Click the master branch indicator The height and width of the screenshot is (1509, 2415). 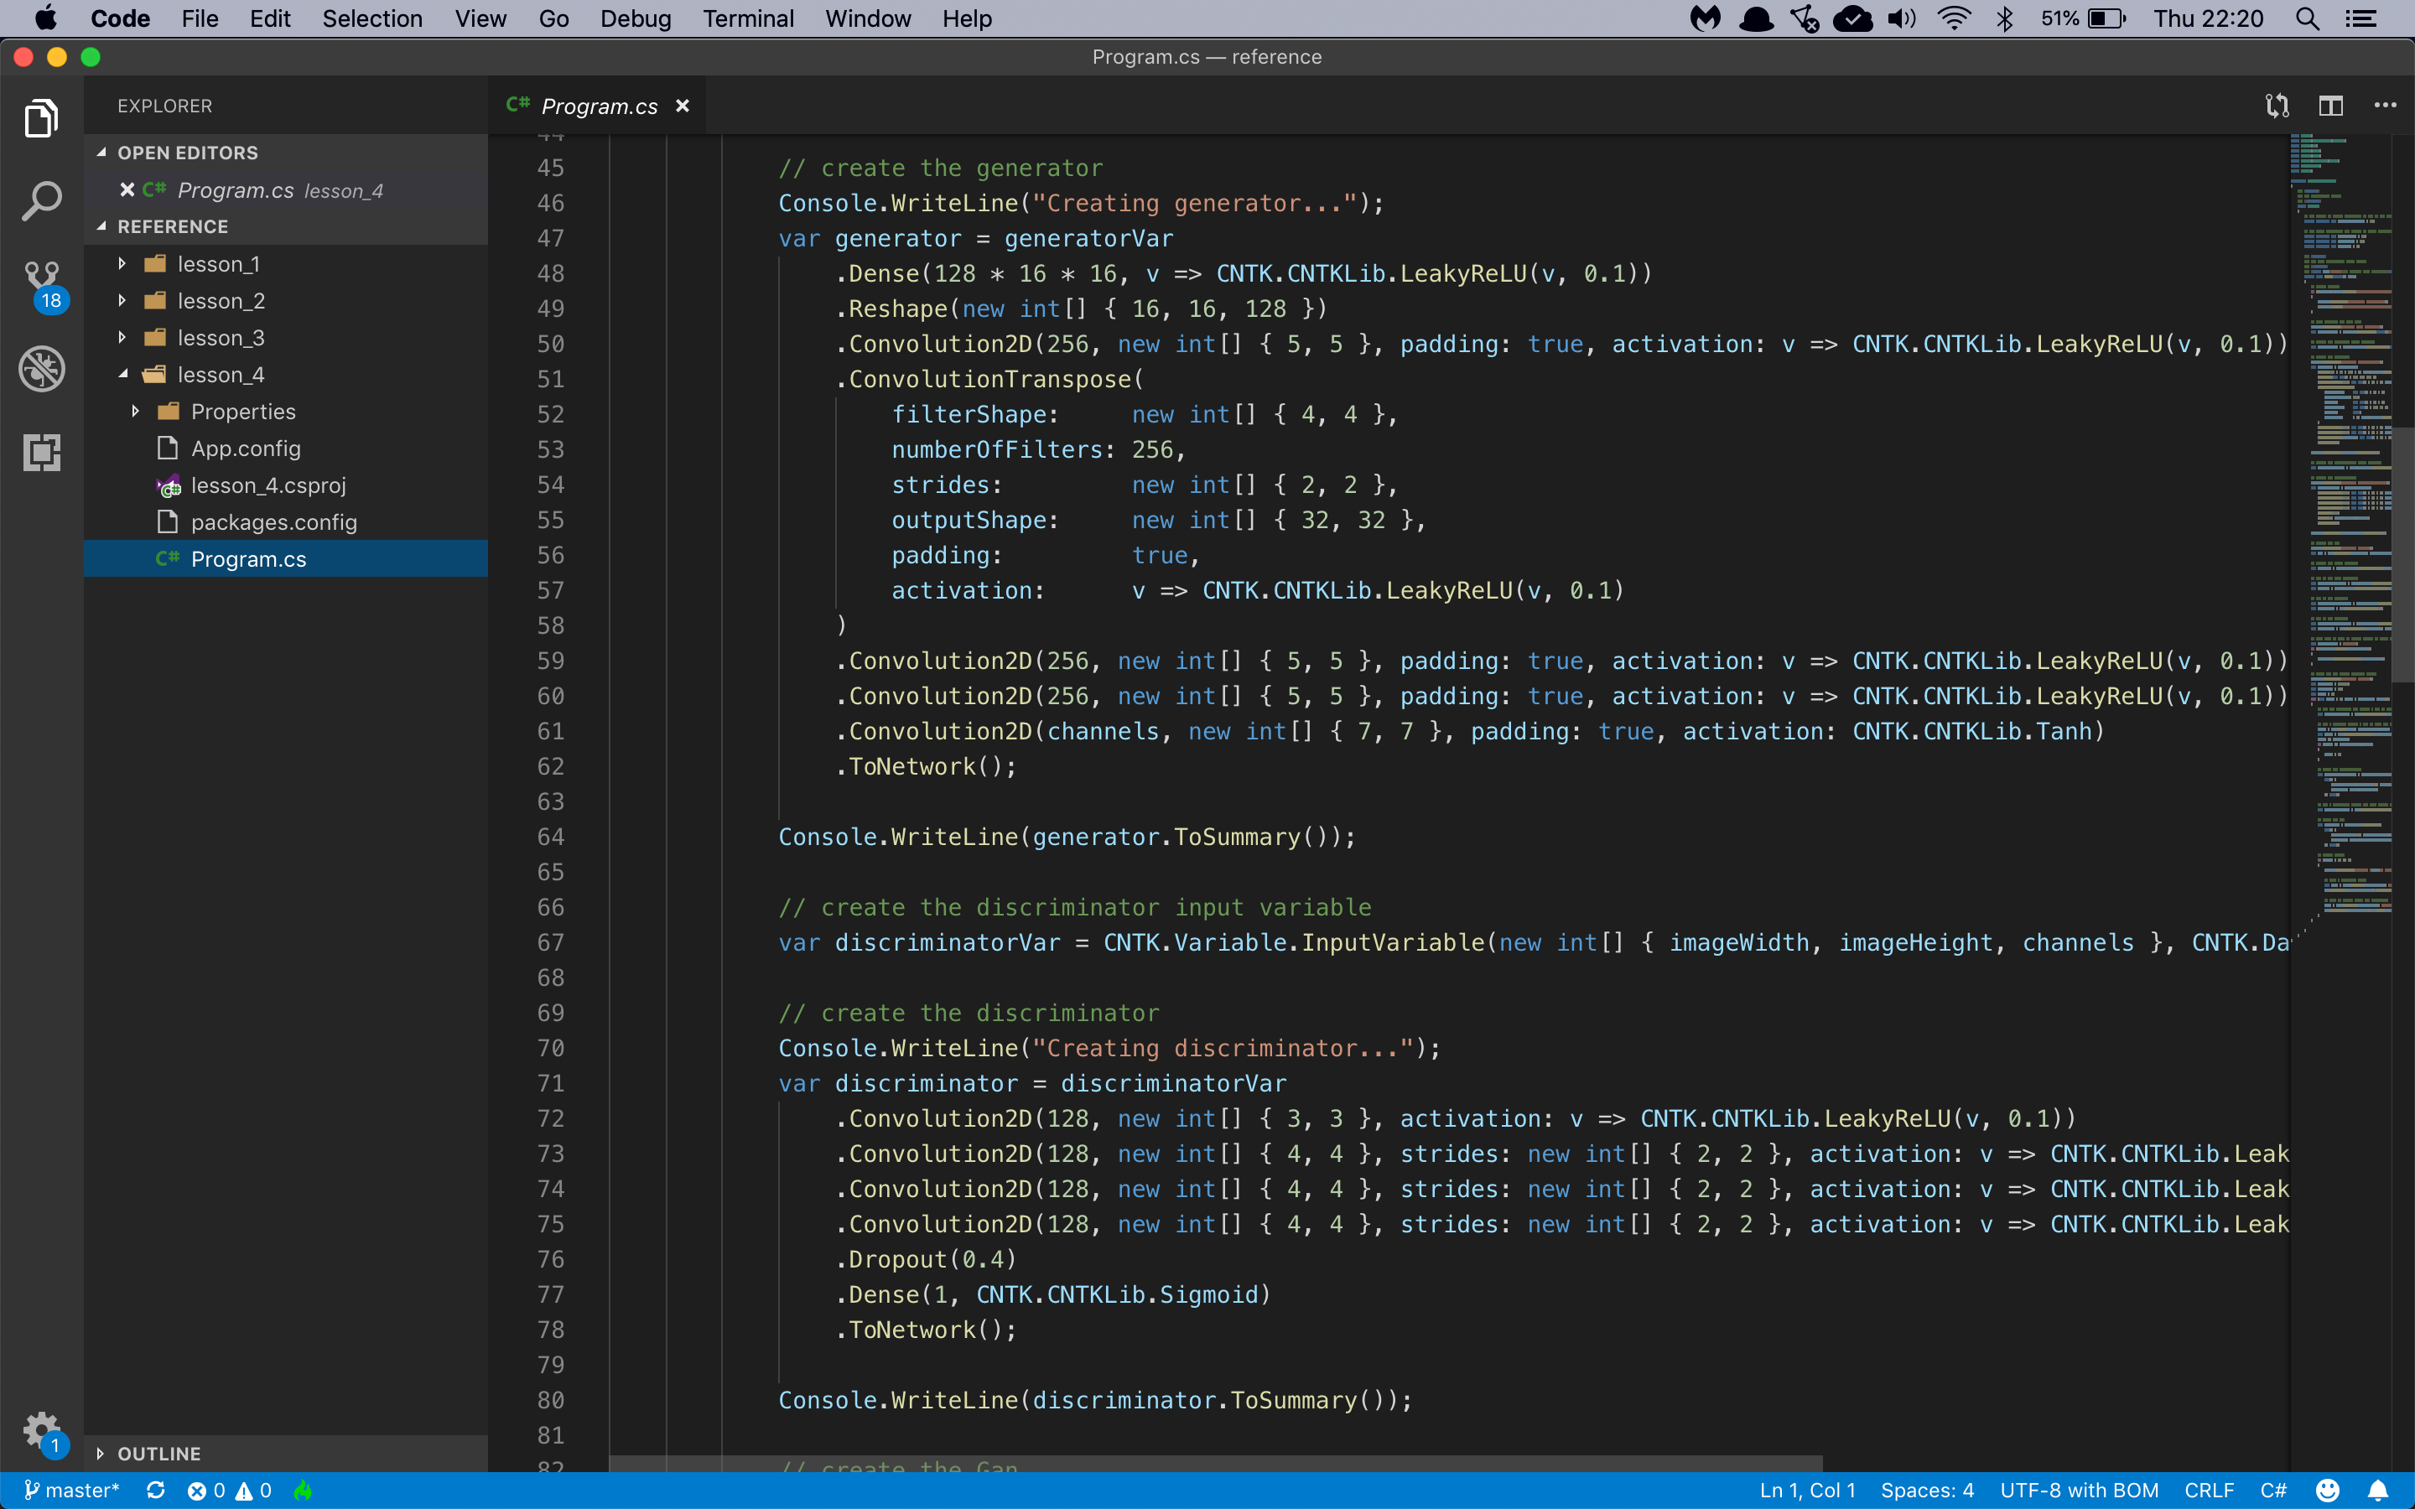[x=70, y=1490]
